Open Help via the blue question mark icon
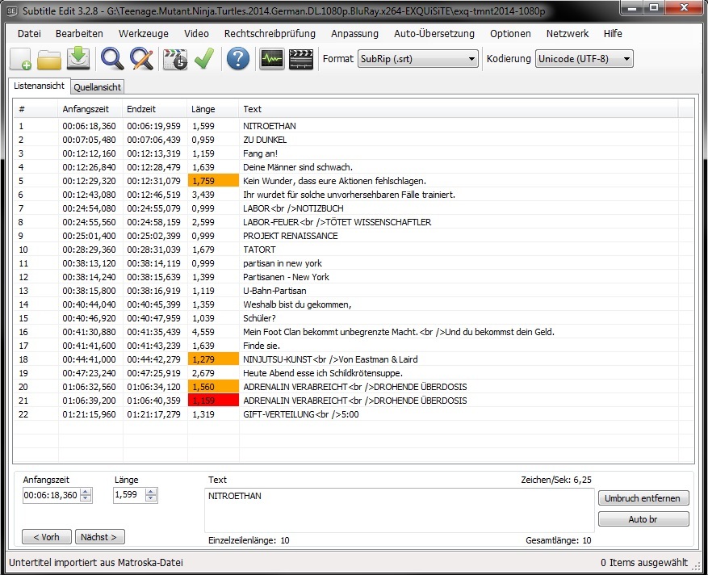The image size is (708, 575). pyautogui.click(x=238, y=59)
